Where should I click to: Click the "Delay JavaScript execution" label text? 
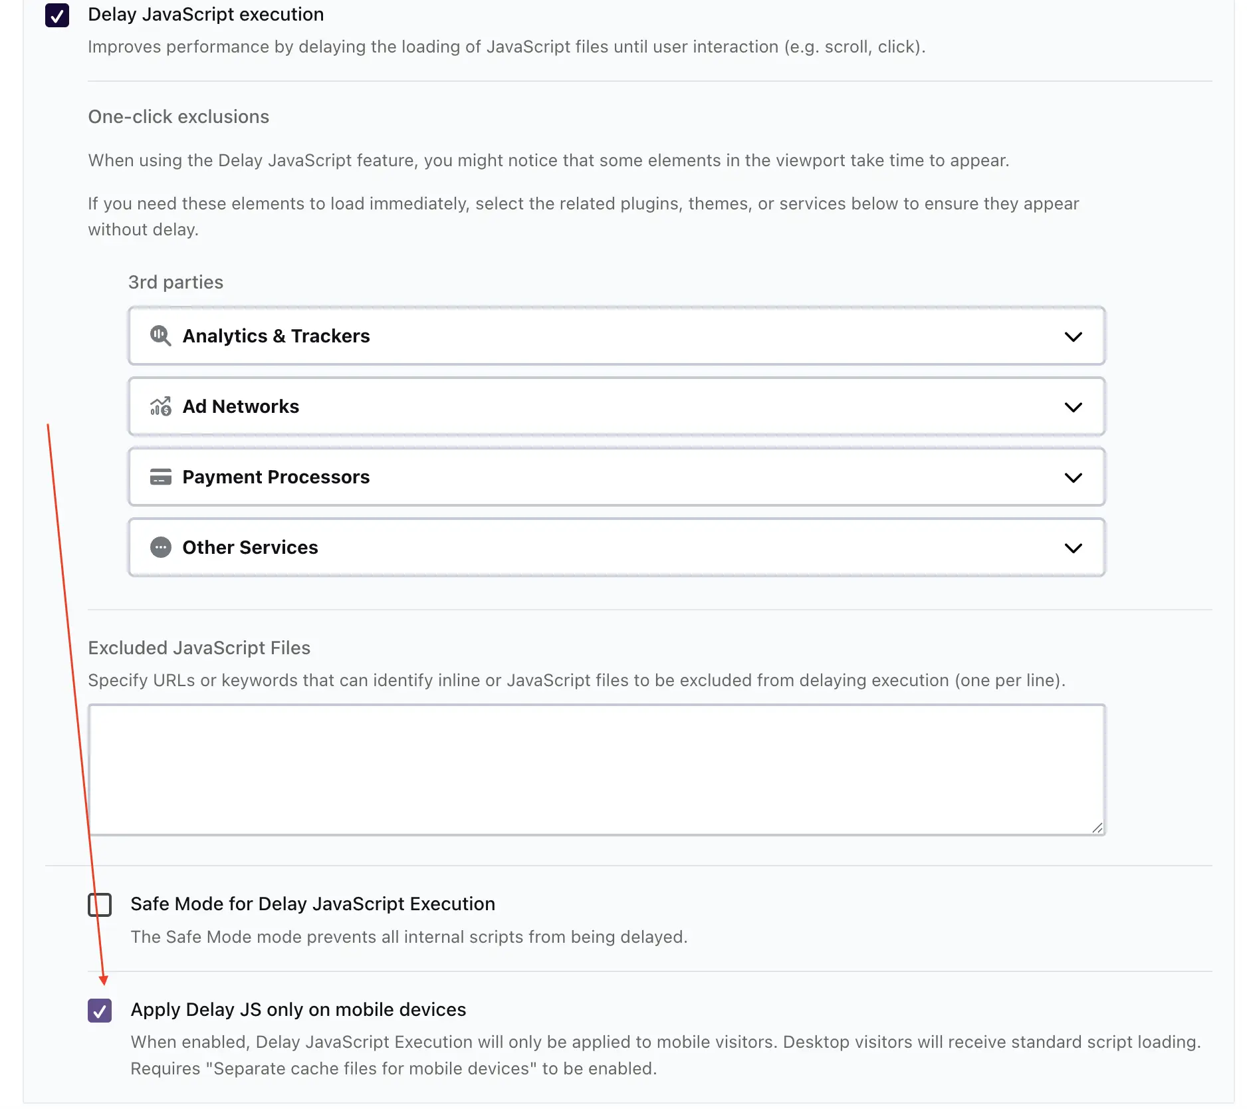tap(205, 15)
